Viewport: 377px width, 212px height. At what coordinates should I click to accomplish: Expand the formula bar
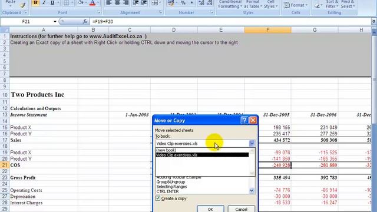pos(373,22)
